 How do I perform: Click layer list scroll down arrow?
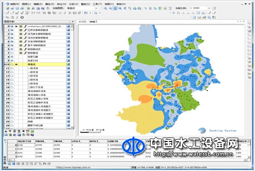(x=72, y=127)
